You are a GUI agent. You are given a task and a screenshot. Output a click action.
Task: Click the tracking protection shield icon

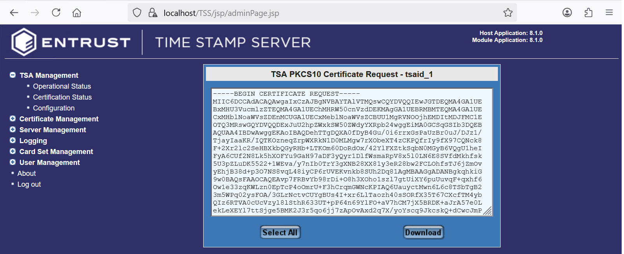137,13
